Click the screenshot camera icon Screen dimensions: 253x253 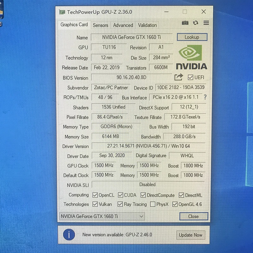click(185, 23)
